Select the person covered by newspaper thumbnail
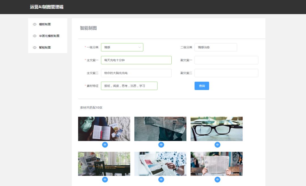Screen dimensions: 306x186 click(160, 129)
